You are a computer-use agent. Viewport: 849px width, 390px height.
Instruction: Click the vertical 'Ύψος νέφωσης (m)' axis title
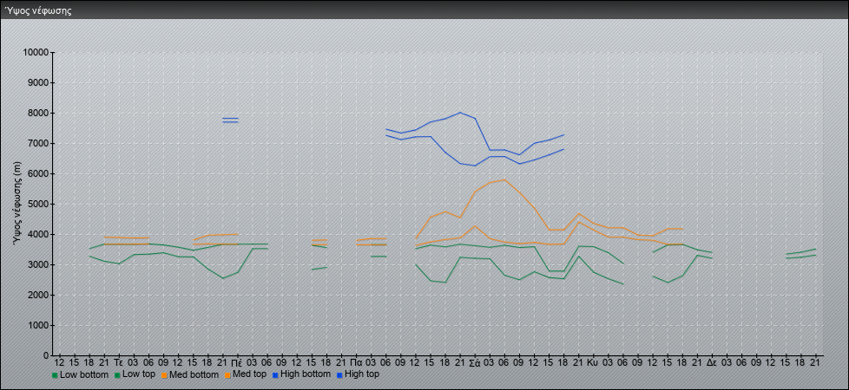pyautogui.click(x=16, y=204)
